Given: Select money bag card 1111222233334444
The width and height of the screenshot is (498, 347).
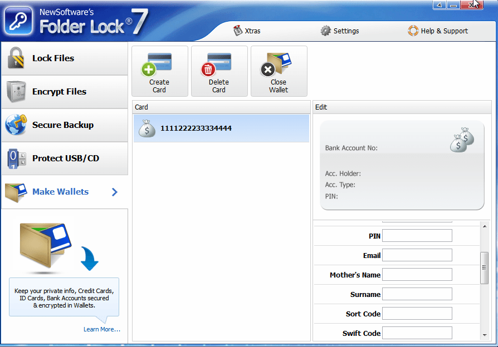Looking at the screenshot, I should pyautogui.click(x=221, y=128).
